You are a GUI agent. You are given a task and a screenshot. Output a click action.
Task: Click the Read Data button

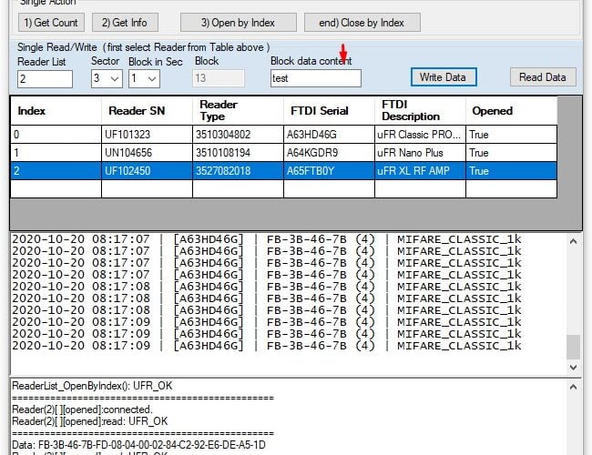click(543, 77)
